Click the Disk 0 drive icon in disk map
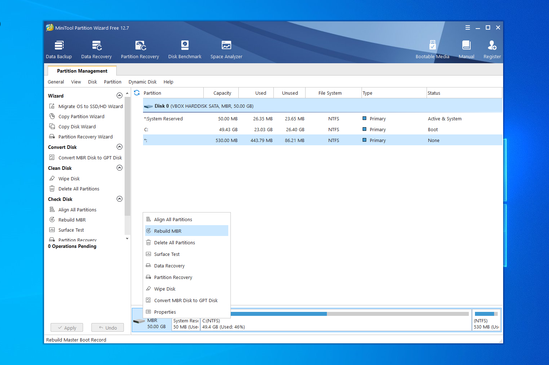The image size is (549, 365). 139,321
